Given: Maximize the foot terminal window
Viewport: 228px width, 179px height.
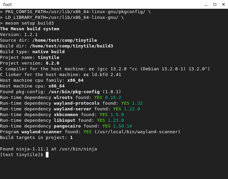Looking at the screenshot, I should click(215, 4).
